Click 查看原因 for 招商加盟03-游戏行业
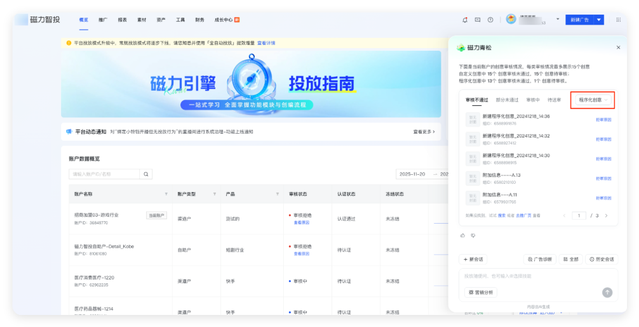This screenshot has height=327, width=639. pos(302,222)
